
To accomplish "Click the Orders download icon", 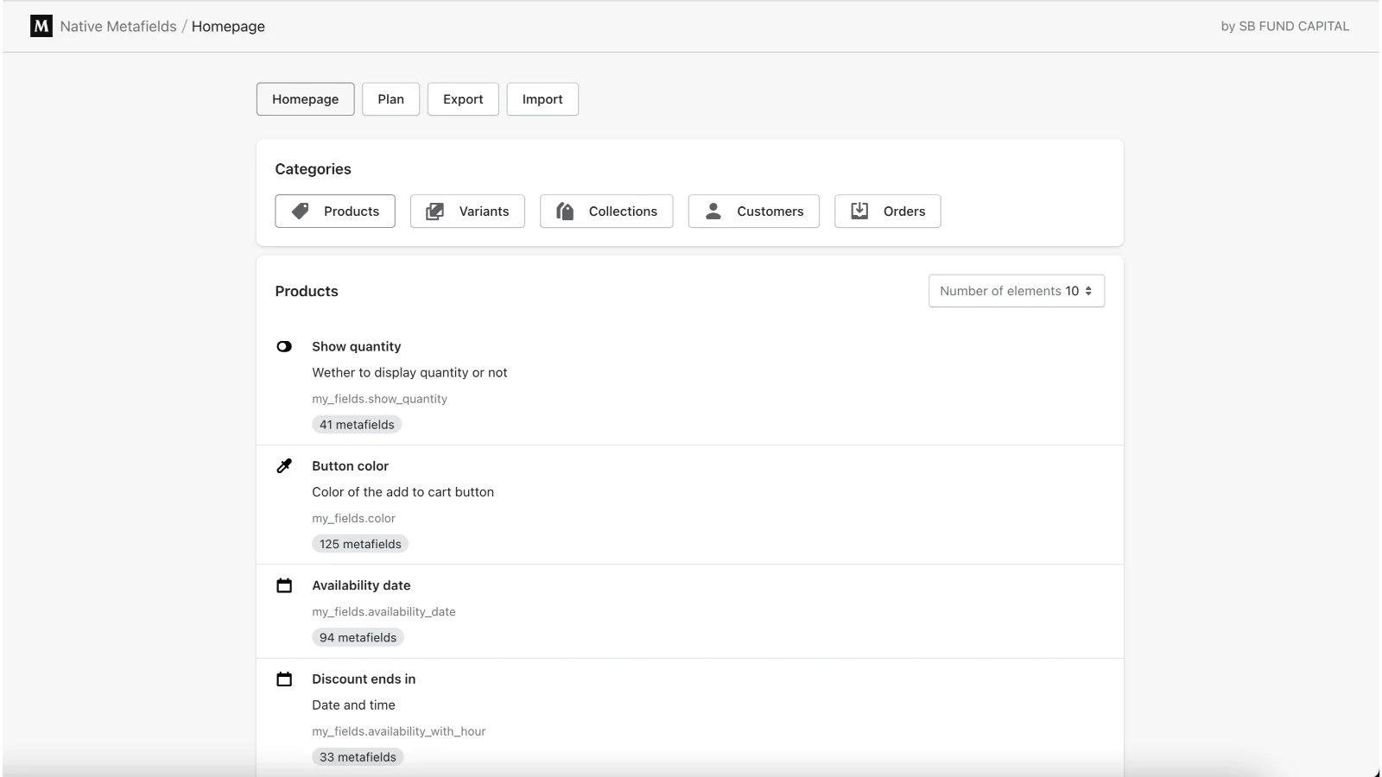I will tap(860, 211).
